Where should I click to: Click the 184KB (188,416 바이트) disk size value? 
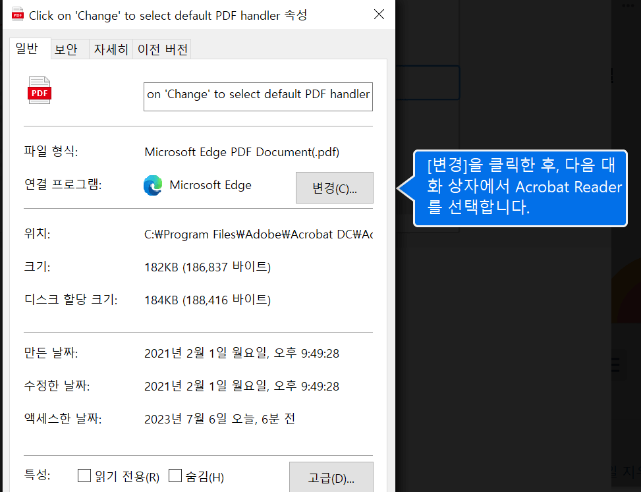(x=208, y=300)
